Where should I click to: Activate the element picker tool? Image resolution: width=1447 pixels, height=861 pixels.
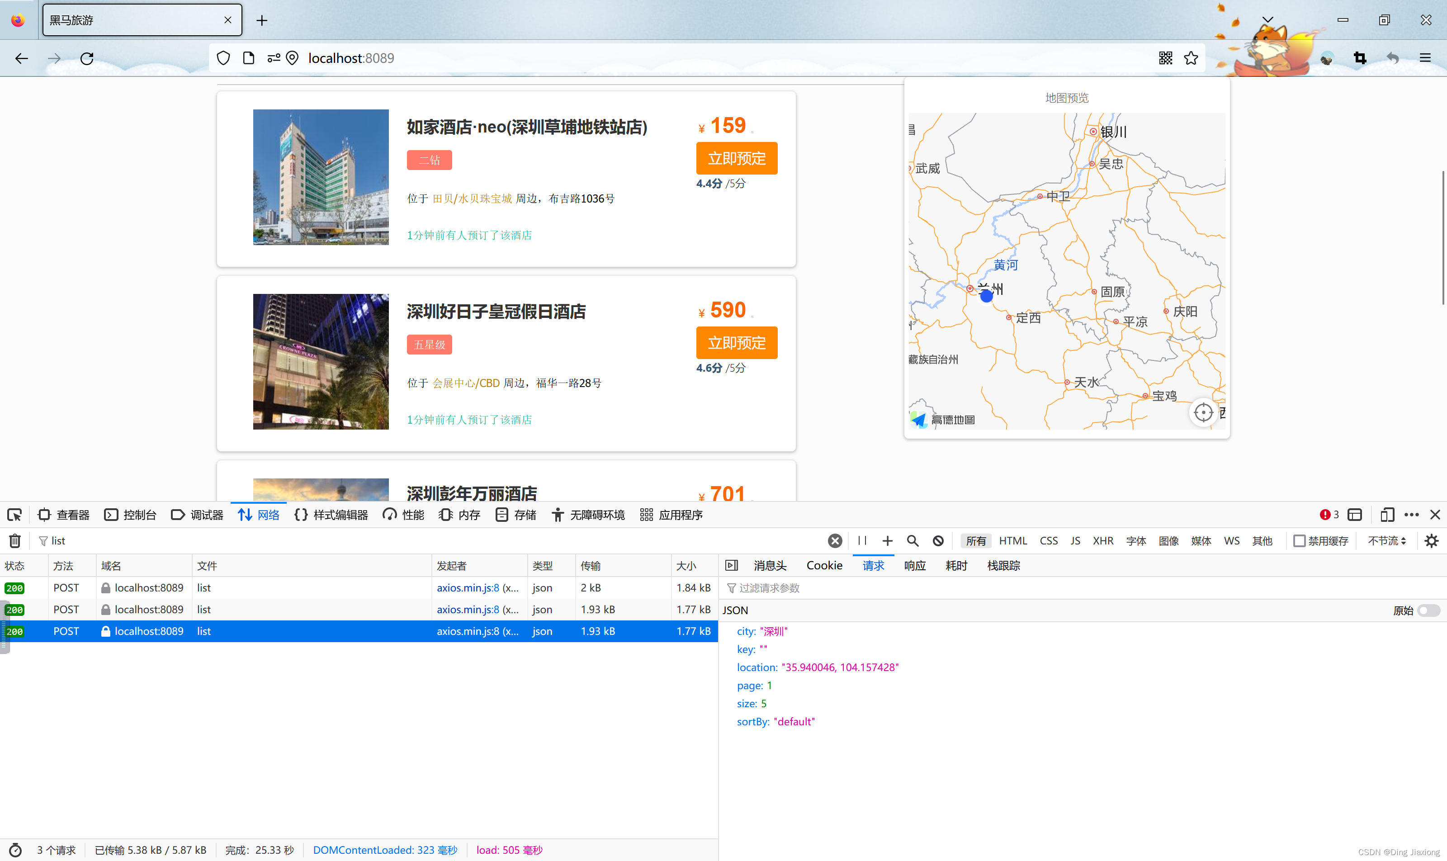[x=14, y=515]
